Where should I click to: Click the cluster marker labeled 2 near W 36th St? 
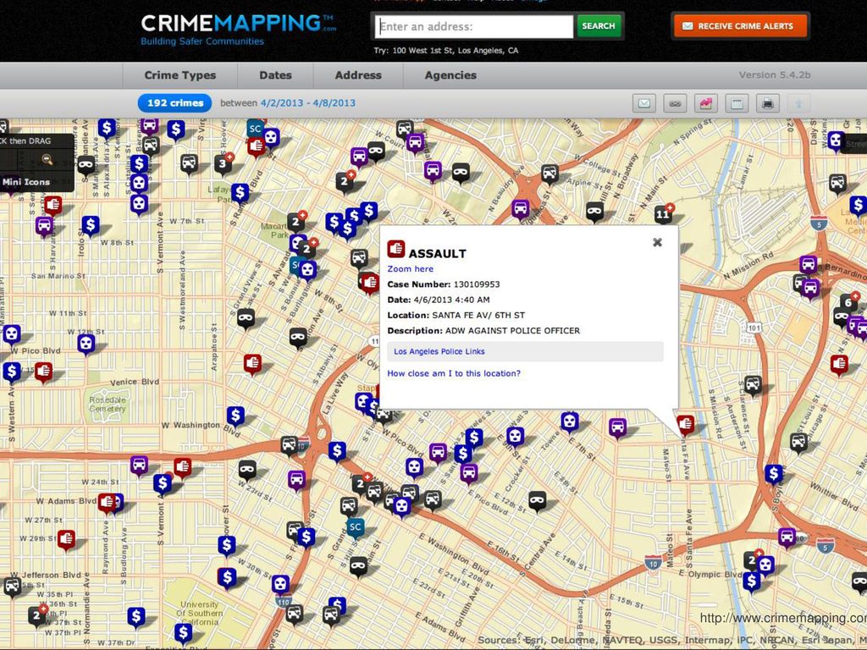point(37,616)
